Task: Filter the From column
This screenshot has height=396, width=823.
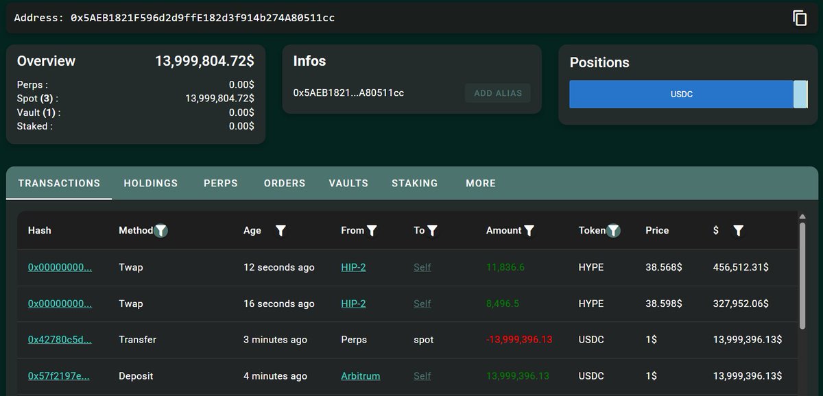Action: pos(372,231)
